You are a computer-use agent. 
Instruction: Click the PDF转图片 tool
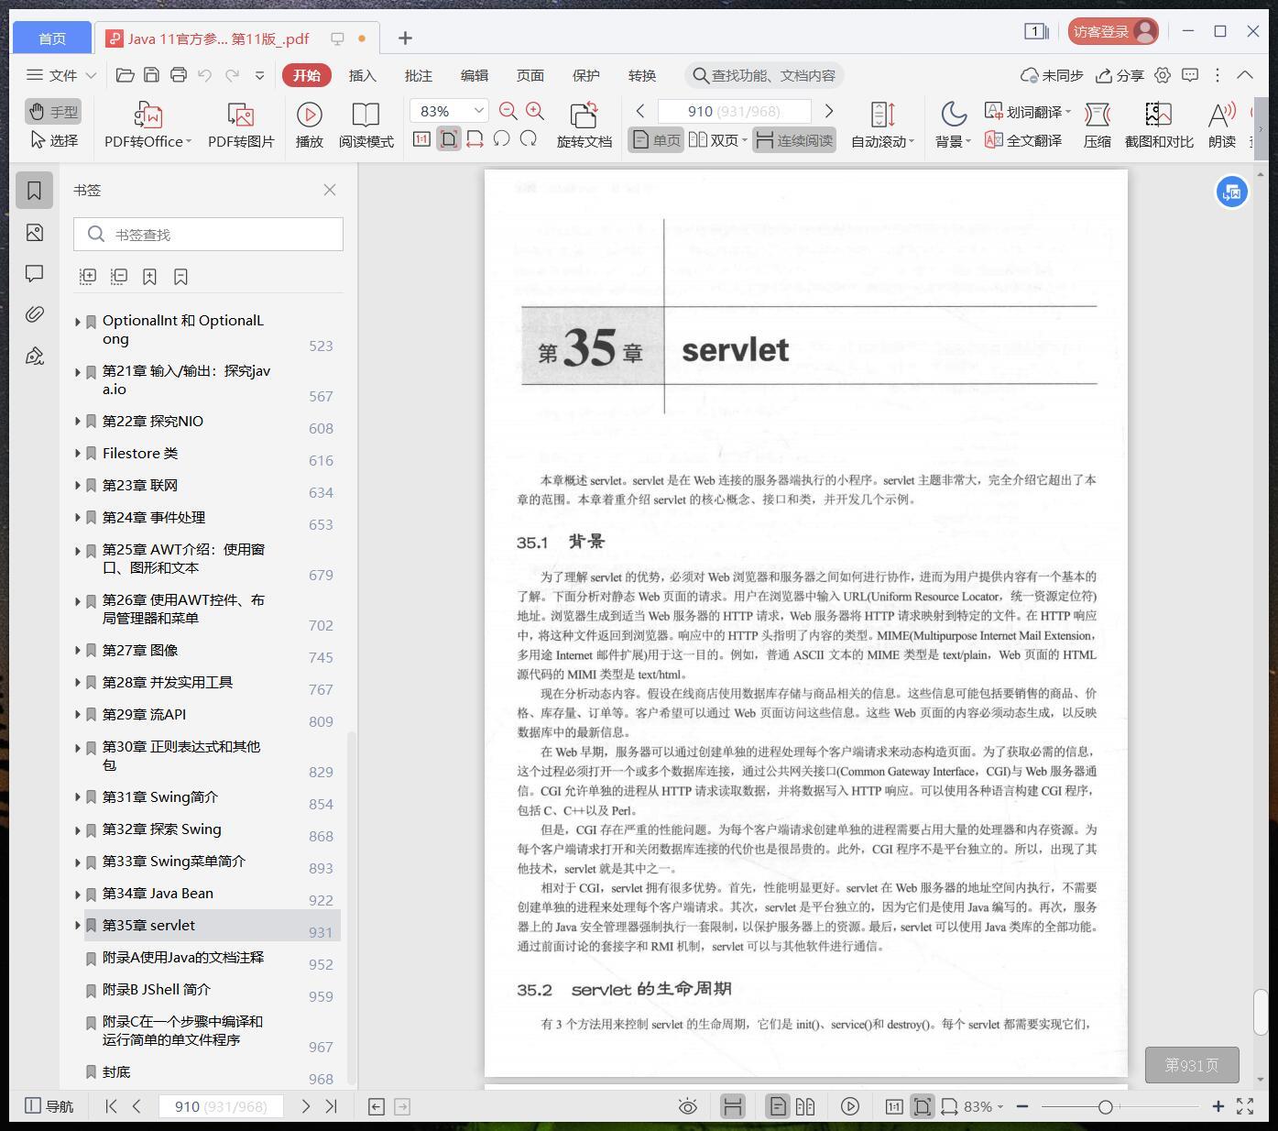click(241, 125)
